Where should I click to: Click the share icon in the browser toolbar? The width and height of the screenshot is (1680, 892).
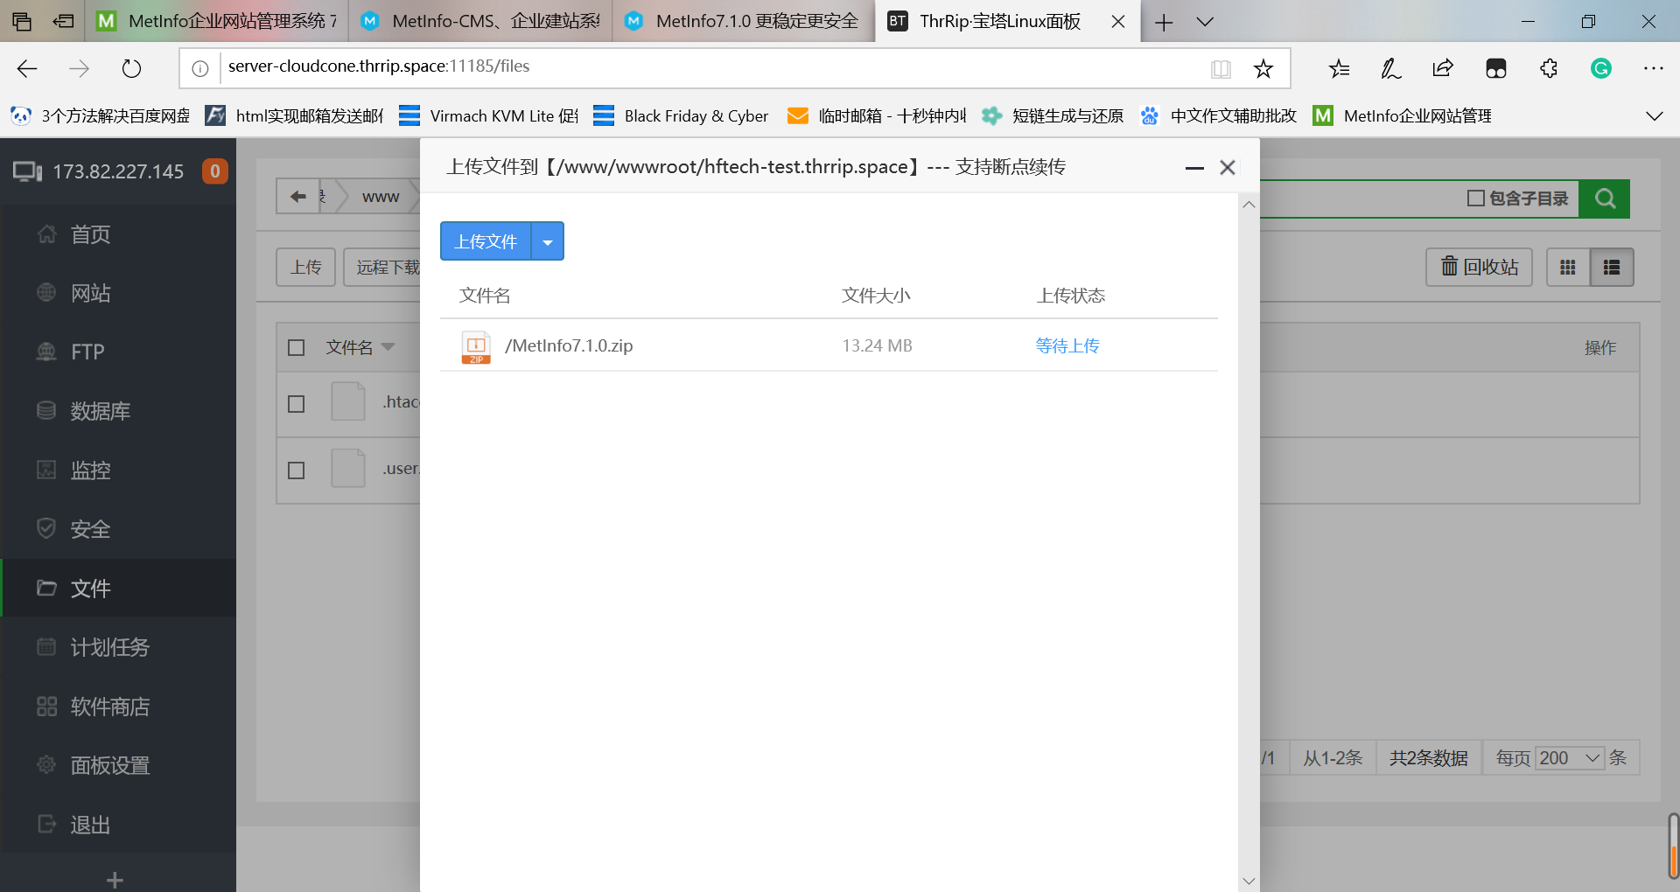[1443, 68]
